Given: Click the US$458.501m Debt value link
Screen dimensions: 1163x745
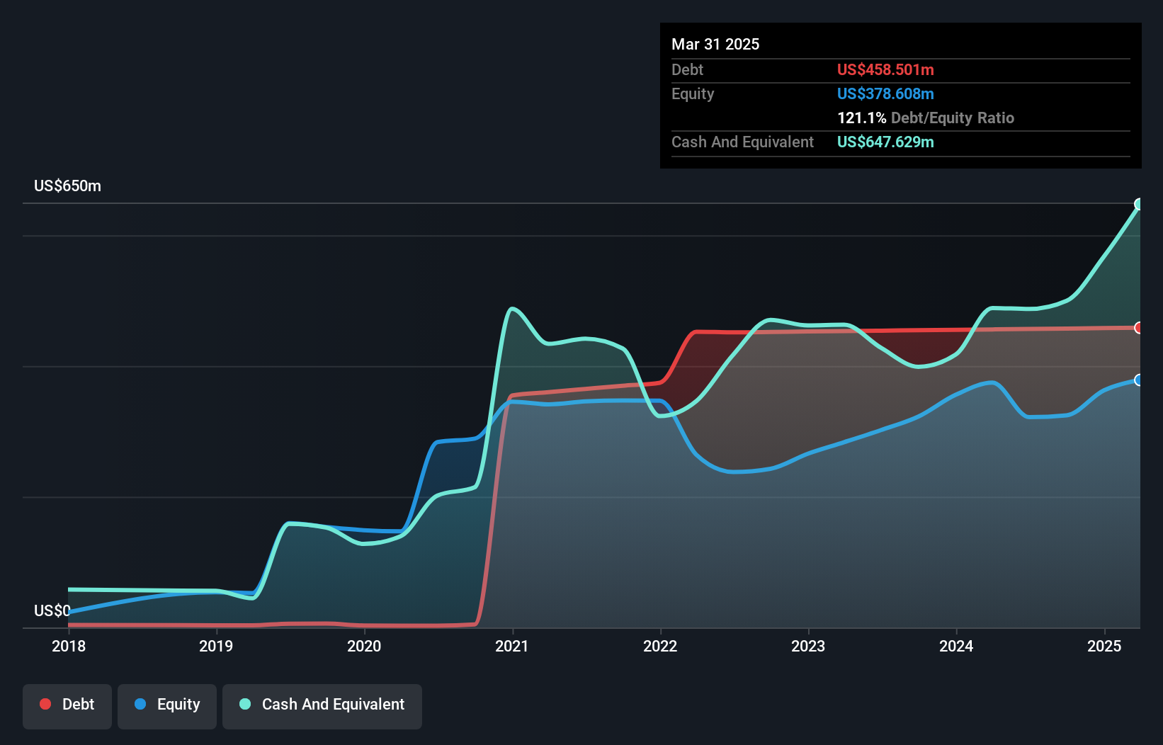Looking at the screenshot, I should point(885,69).
